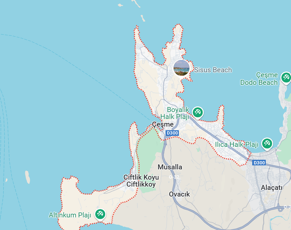
Task: Click the O-32 motorway label
Action: (x=174, y=177)
